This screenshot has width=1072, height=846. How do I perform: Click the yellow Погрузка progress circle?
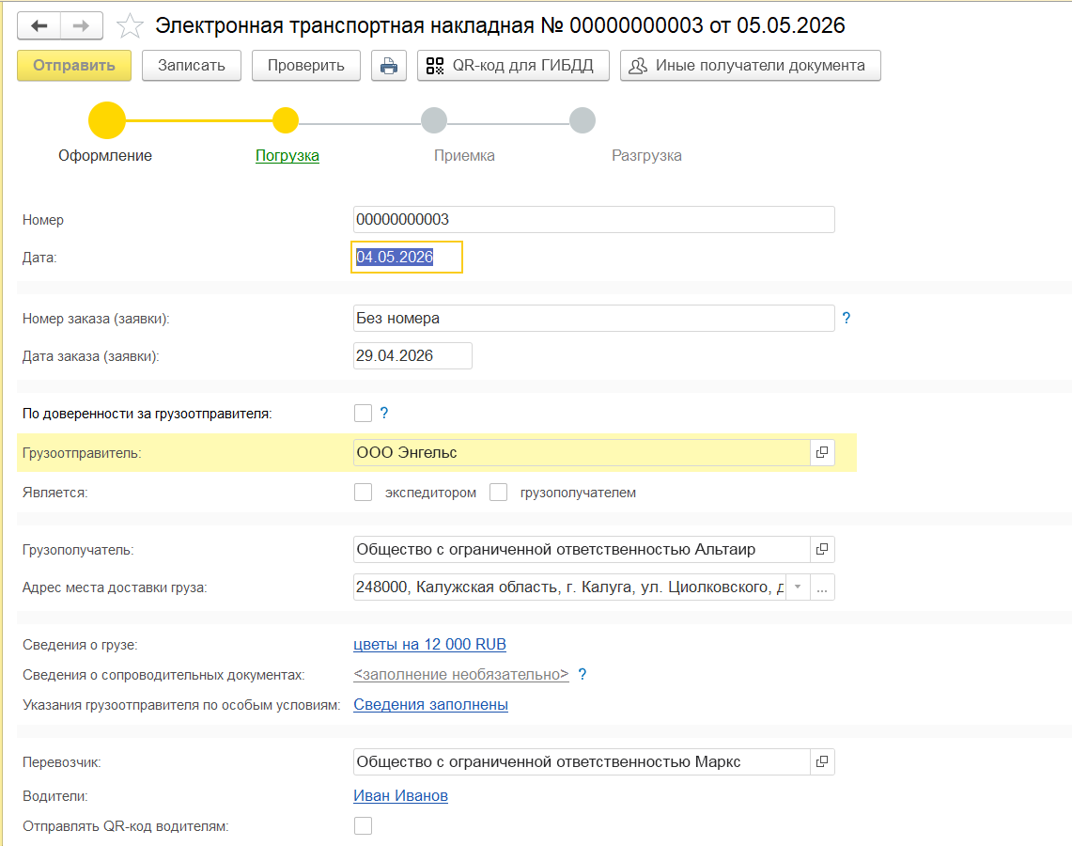[x=285, y=120]
